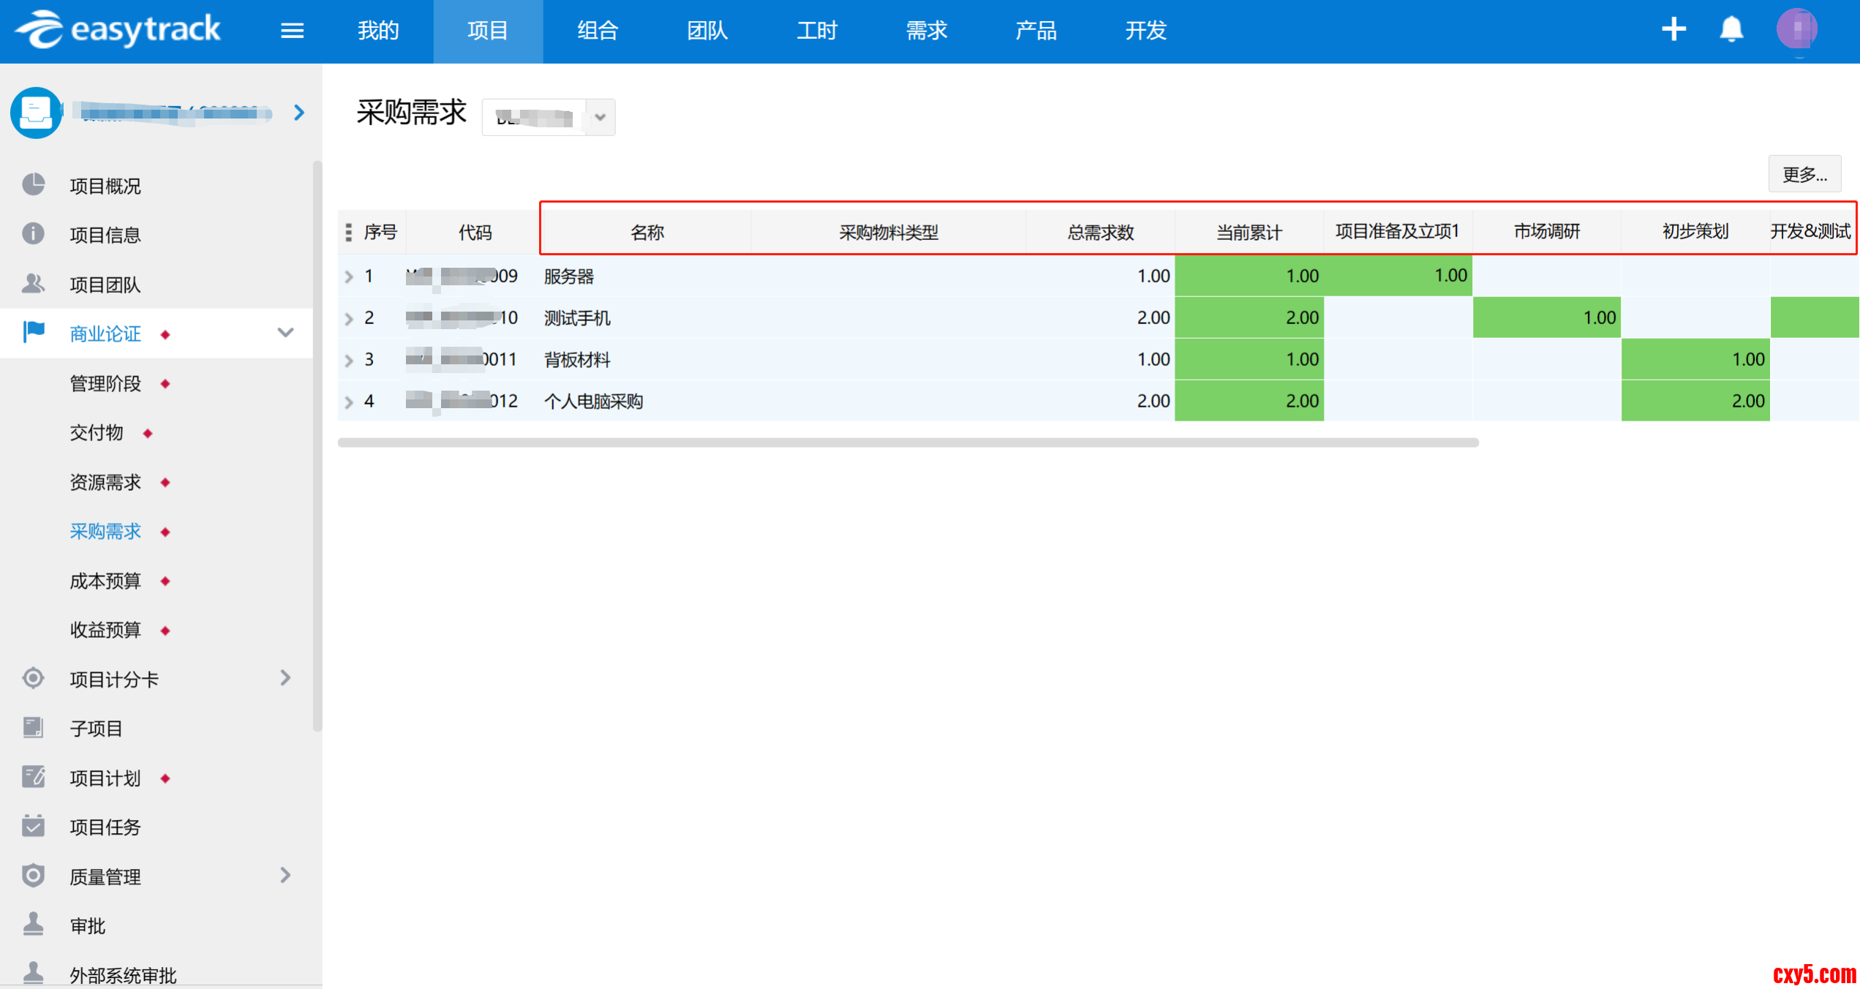Switch to the 产品 tab
The image size is (1860, 989).
pyautogui.click(x=1036, y=31)
